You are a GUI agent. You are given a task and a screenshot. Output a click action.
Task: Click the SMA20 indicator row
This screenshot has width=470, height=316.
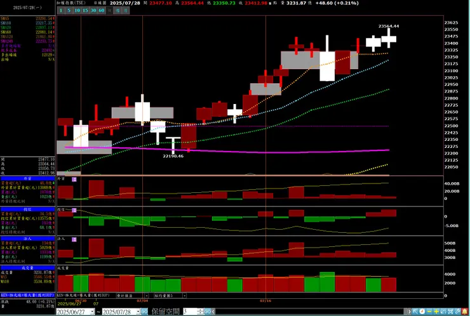(x=27, y=27)
